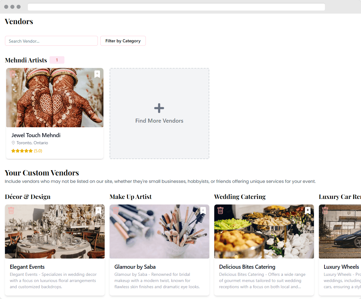
Task: Click the Your Custom Vendors heading
Action: click(42, 173)
